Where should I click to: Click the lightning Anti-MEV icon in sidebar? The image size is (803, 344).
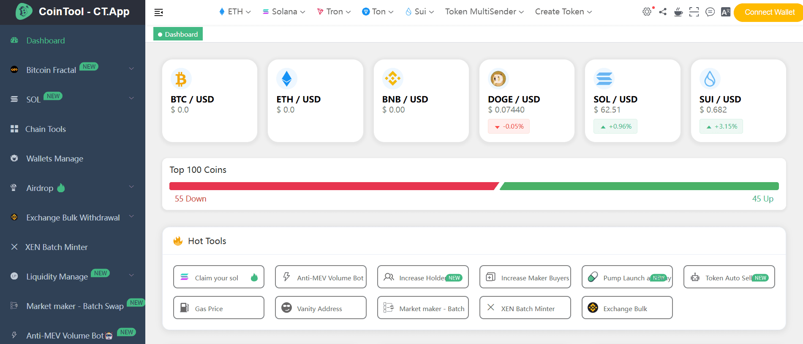pyautogui.click(x=14, y=335)
